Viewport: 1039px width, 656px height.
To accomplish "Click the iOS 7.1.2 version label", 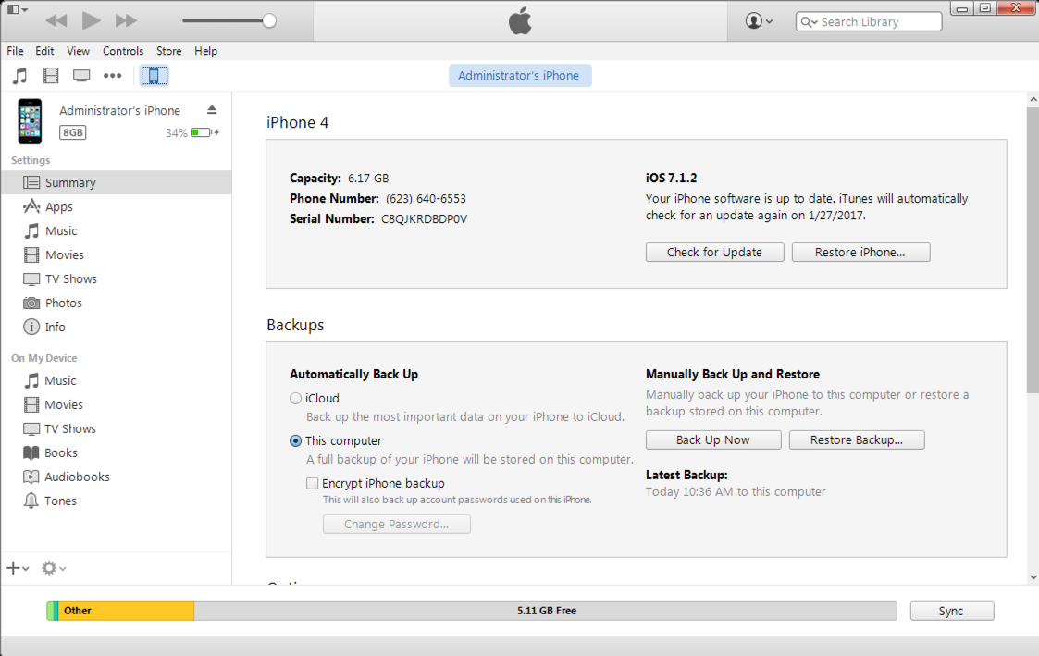I will (672, 178).
